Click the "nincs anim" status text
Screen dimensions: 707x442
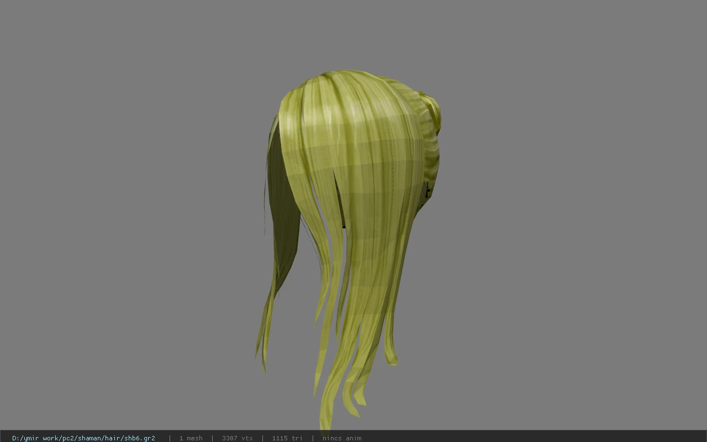click(342, 438)
